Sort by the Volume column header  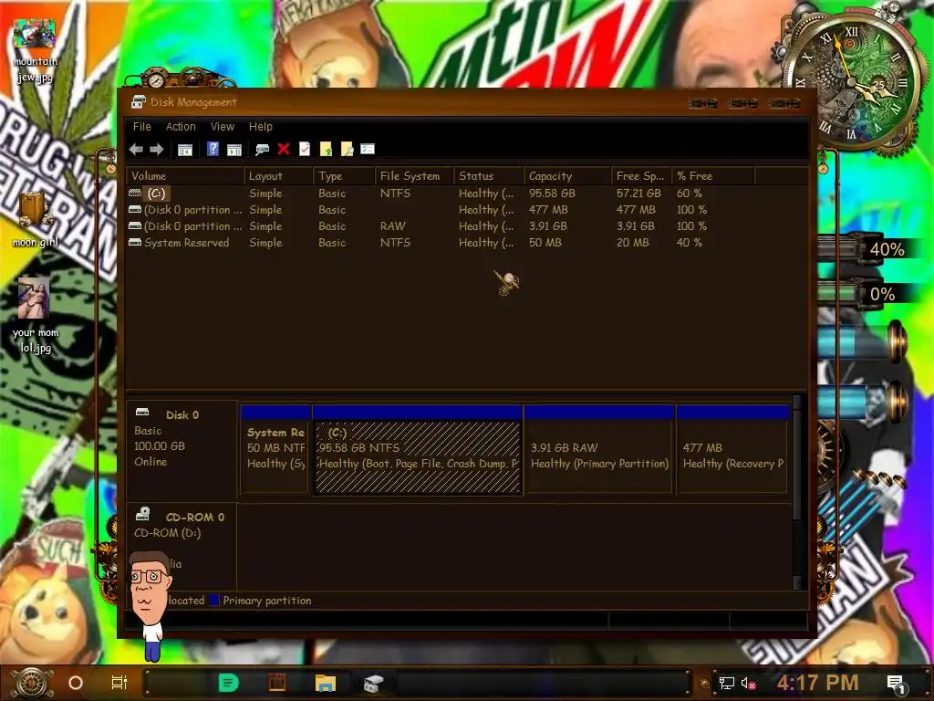pos(184,176)
